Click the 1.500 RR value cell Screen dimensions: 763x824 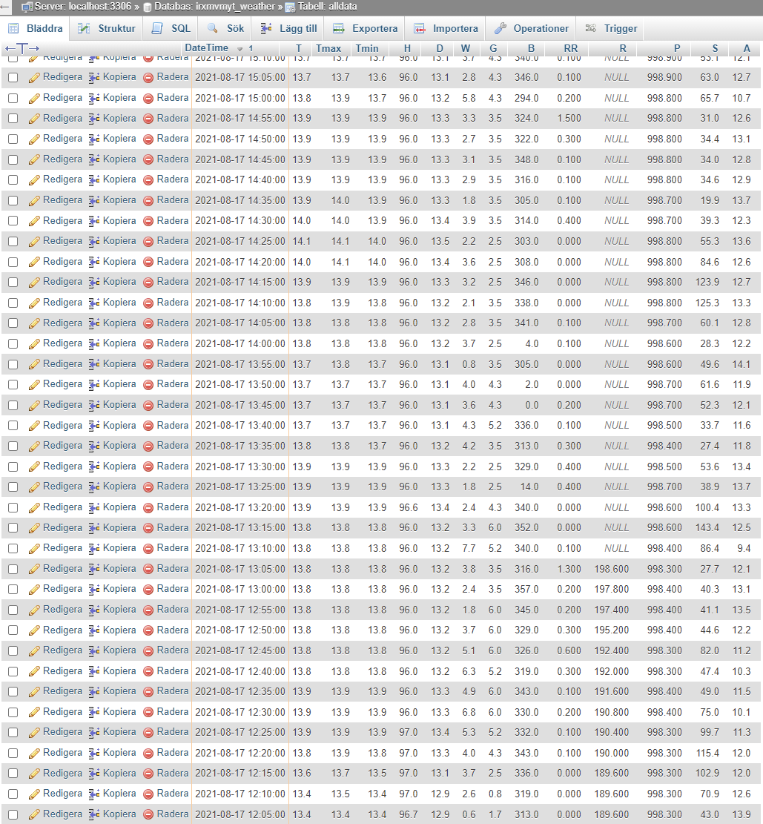569,118
